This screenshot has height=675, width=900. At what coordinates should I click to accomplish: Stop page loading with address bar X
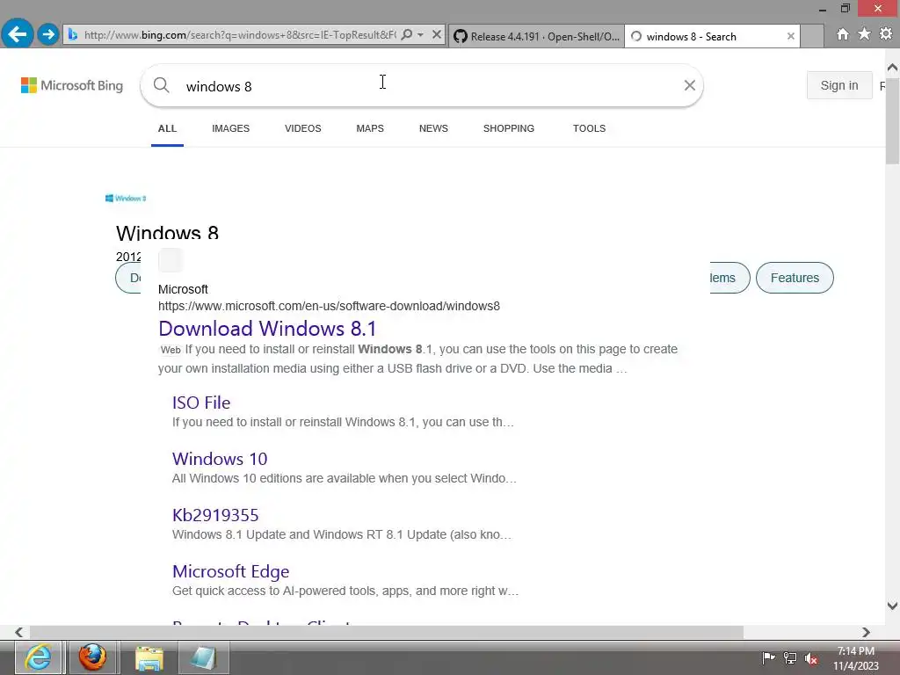click(x=436, y=34)
